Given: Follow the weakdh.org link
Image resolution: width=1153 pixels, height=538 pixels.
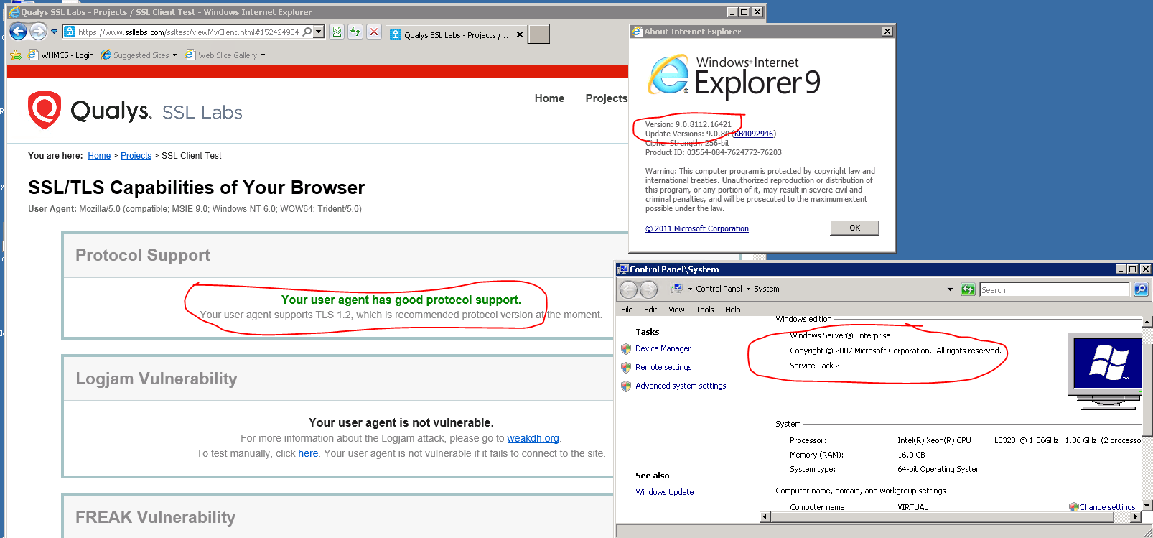Looking at the screenshot, I should (533, 438).
